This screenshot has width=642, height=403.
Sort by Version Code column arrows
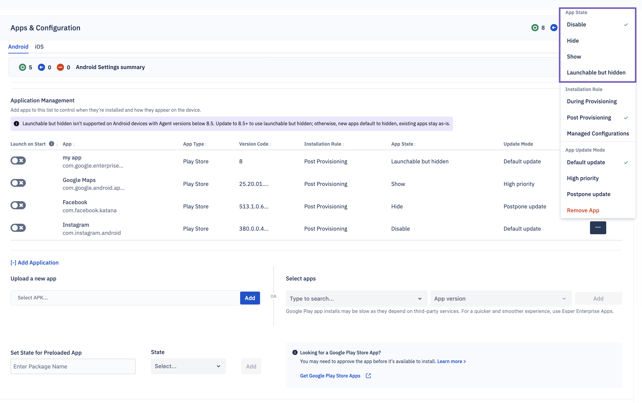[271, 144]
